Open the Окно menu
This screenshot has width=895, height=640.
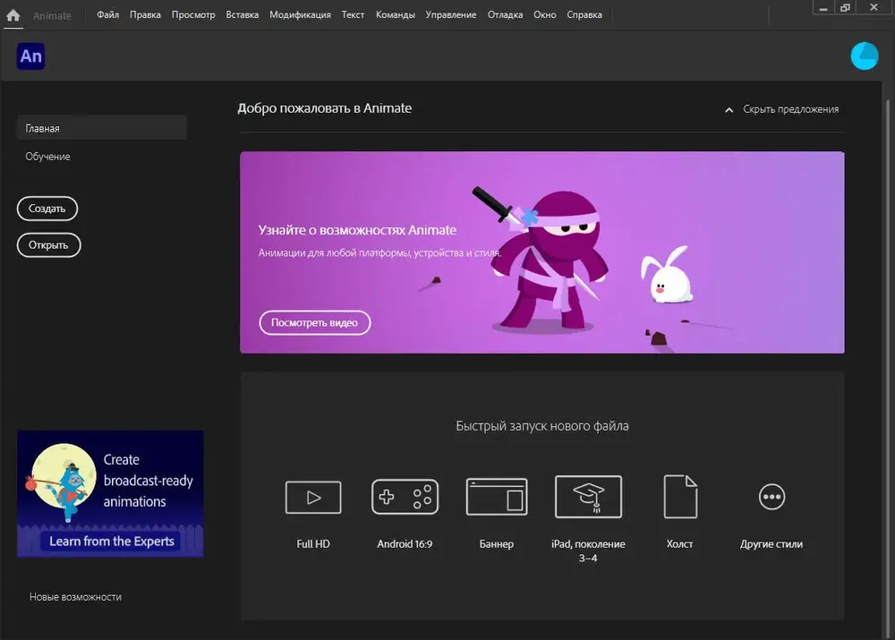[x=544, y=15]
